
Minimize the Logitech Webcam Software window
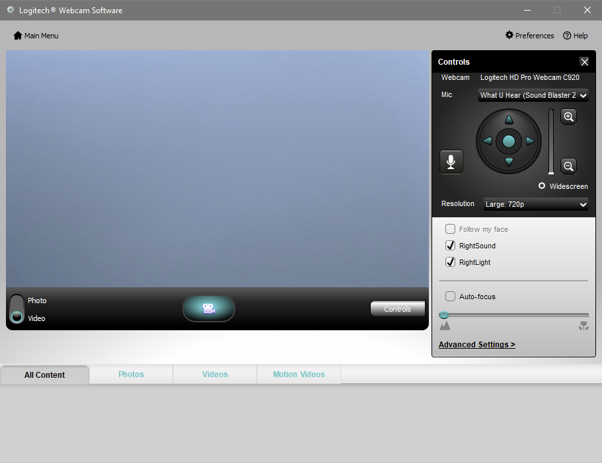[527, 10]
